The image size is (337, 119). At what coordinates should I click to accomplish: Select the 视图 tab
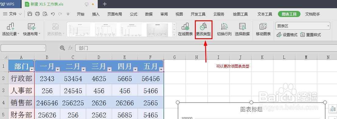[x=179, y=14]
